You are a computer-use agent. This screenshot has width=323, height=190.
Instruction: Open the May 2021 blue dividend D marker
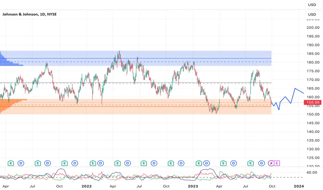21,163
